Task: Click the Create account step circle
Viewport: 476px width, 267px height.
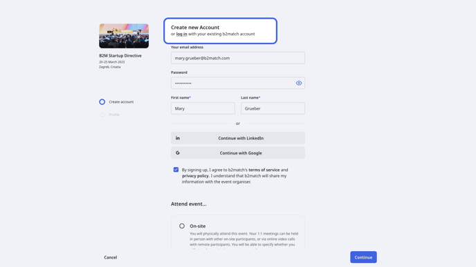Action: point(102,101)
